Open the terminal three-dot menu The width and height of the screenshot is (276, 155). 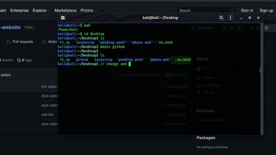[230, 18]
